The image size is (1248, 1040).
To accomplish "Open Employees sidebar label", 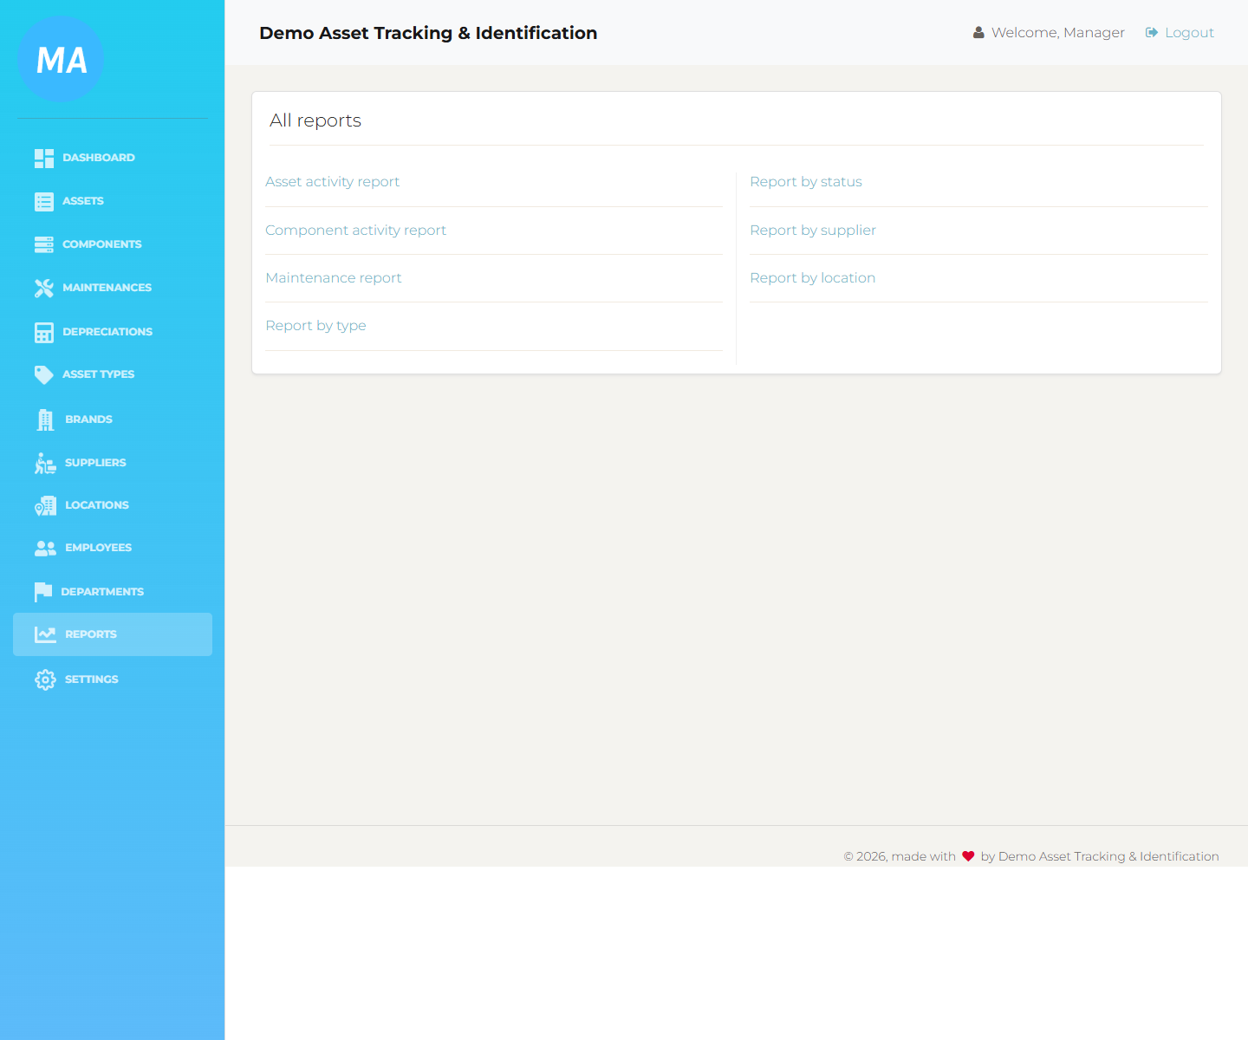I will click(98, 548).
